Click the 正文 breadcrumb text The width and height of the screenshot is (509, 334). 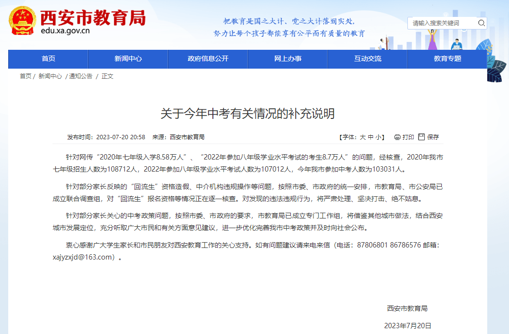107,76
